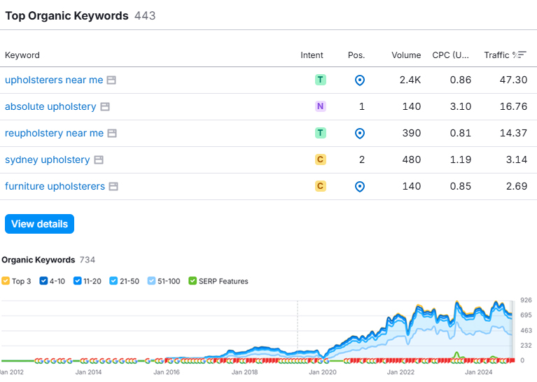Click Navigational intent badge for absolute upholstery
The image size is (537, 382).
[321, 106]
